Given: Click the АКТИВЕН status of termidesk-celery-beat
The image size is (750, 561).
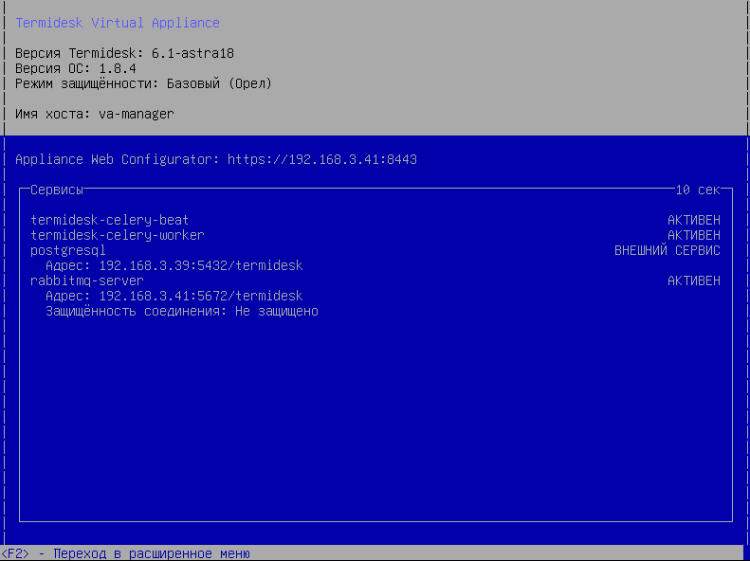Looking at the screenshot, I should (693, 220).
